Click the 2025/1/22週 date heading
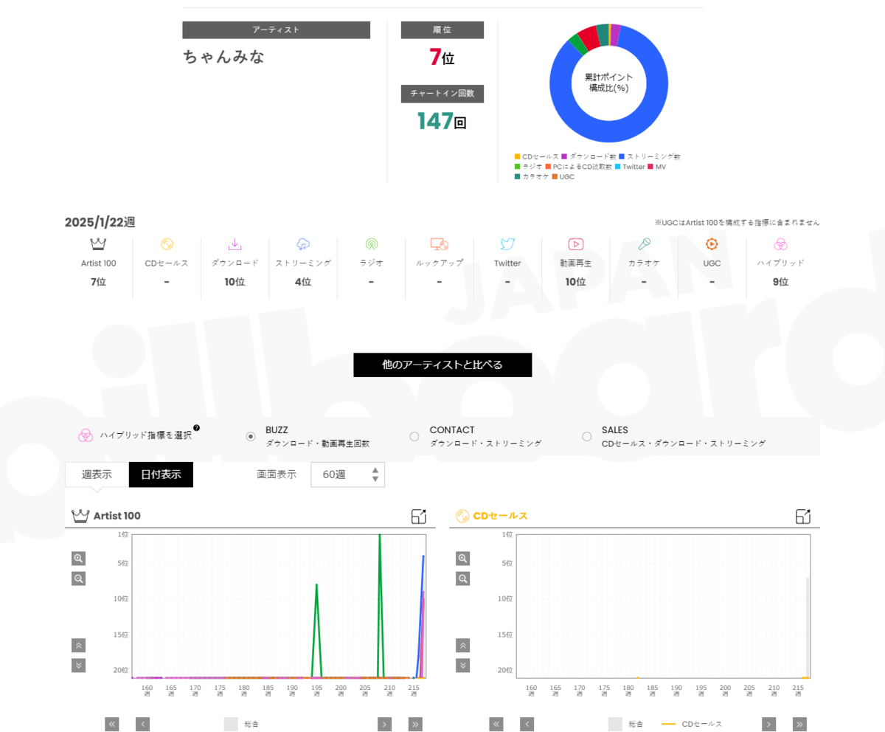The width and height of the screenshot is (885, 732). tap(100, 222)
